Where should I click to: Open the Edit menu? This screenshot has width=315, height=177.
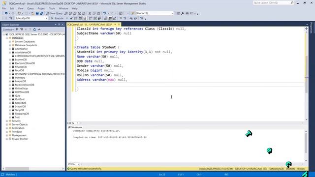12,8
